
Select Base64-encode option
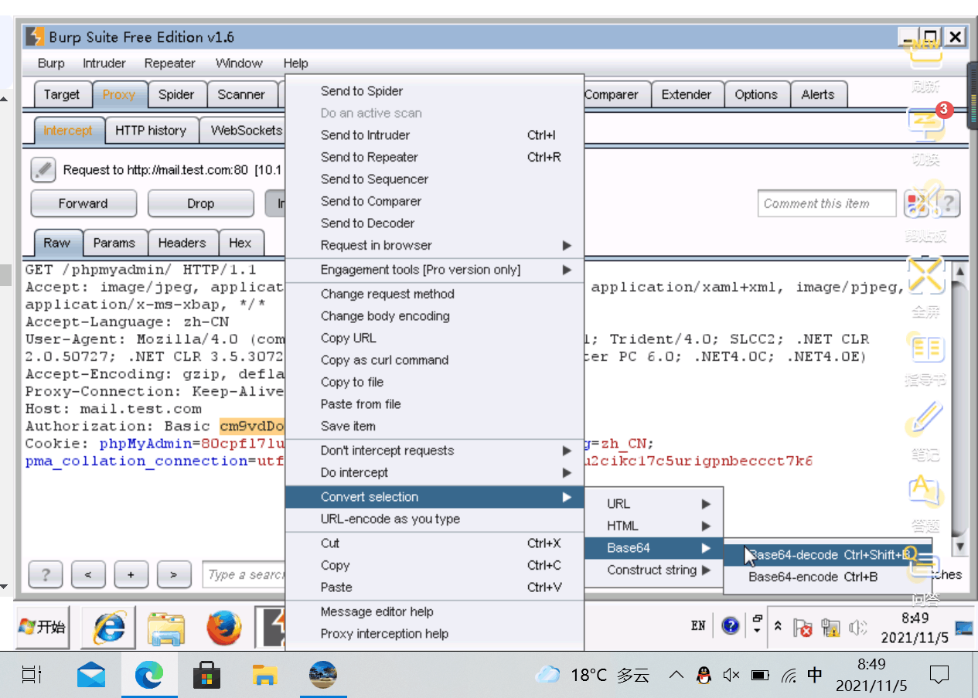[x=828, y=577]
